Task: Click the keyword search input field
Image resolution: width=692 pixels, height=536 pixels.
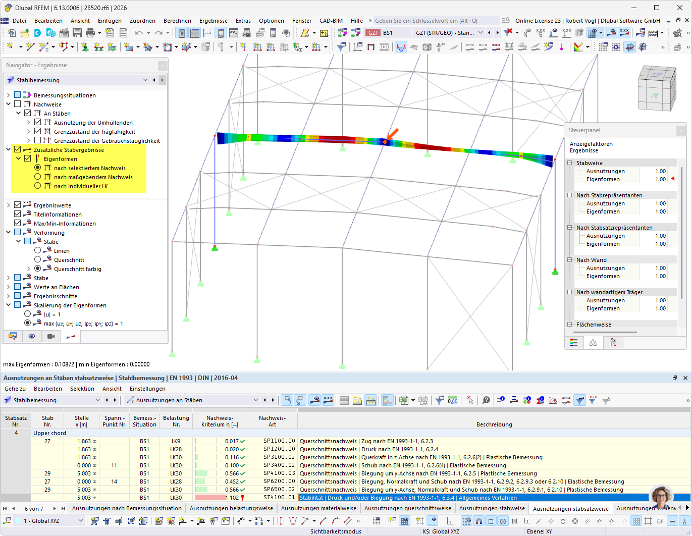Action: [429, 21]
